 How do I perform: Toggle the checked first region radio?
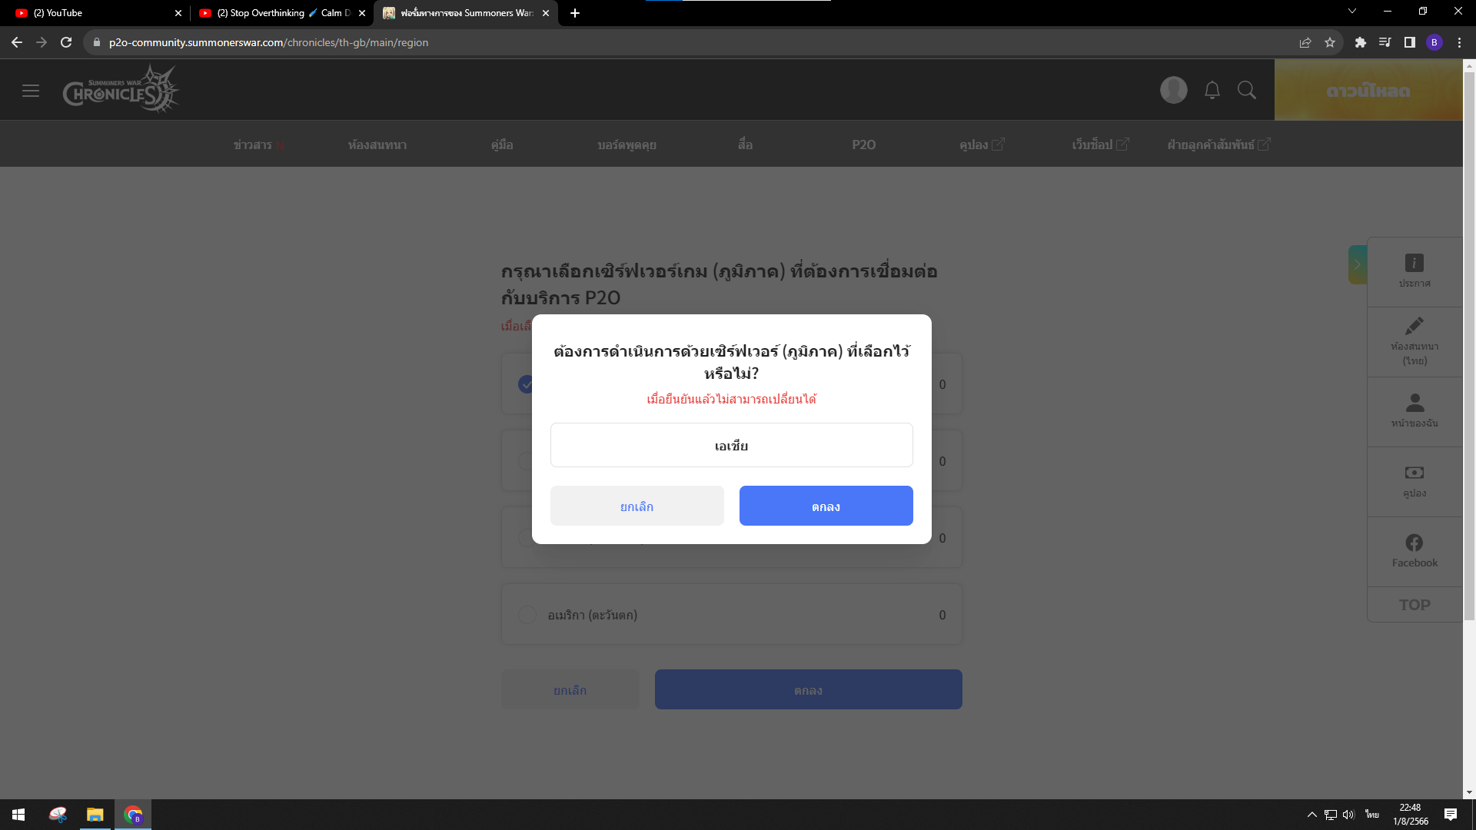(x=526, y=384)
